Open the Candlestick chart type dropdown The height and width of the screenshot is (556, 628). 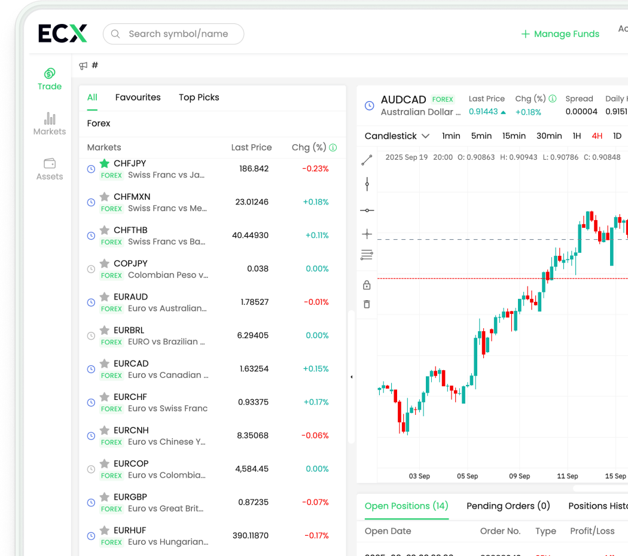click(x=397, y=136)
